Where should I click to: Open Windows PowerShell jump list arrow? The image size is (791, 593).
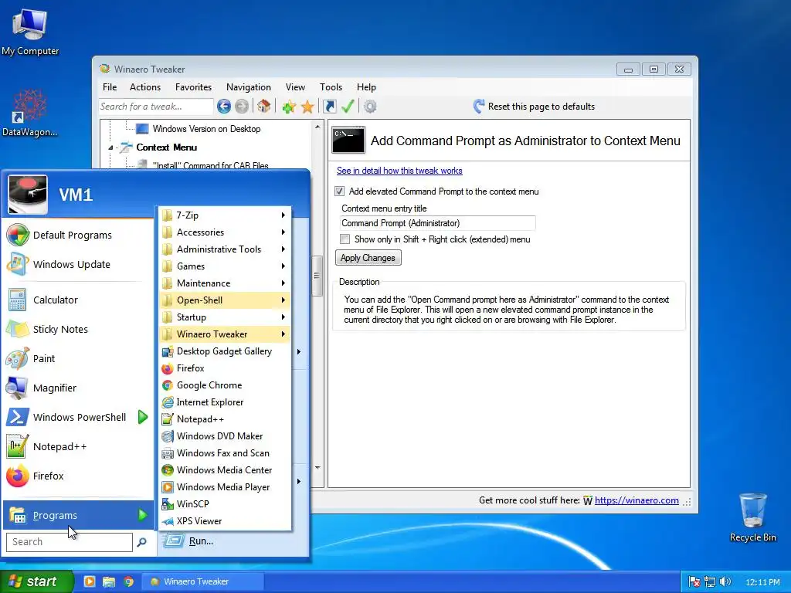click(143, 417)
